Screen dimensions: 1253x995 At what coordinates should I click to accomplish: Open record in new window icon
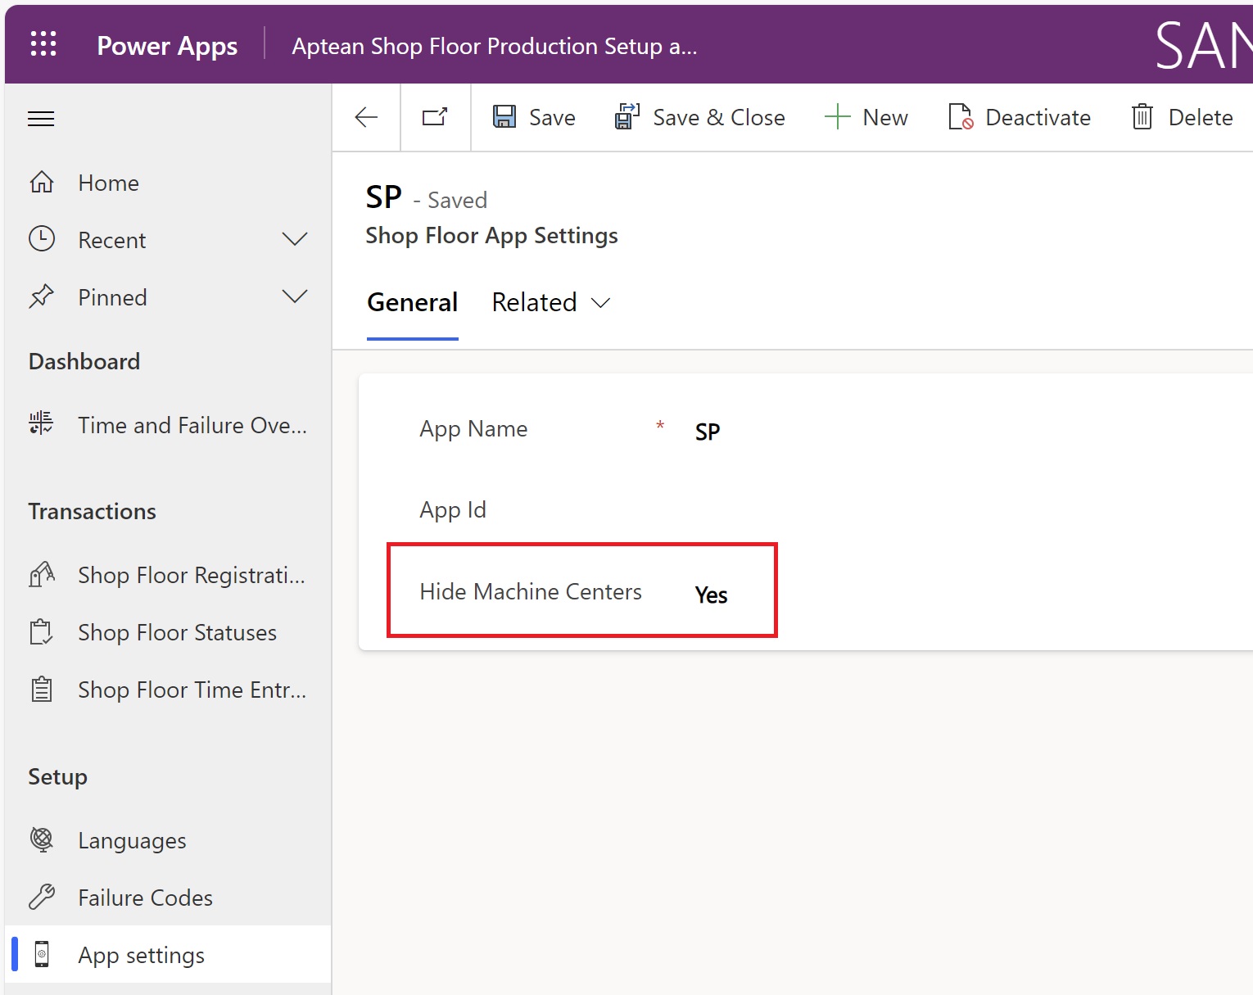(x=435, y=118)
